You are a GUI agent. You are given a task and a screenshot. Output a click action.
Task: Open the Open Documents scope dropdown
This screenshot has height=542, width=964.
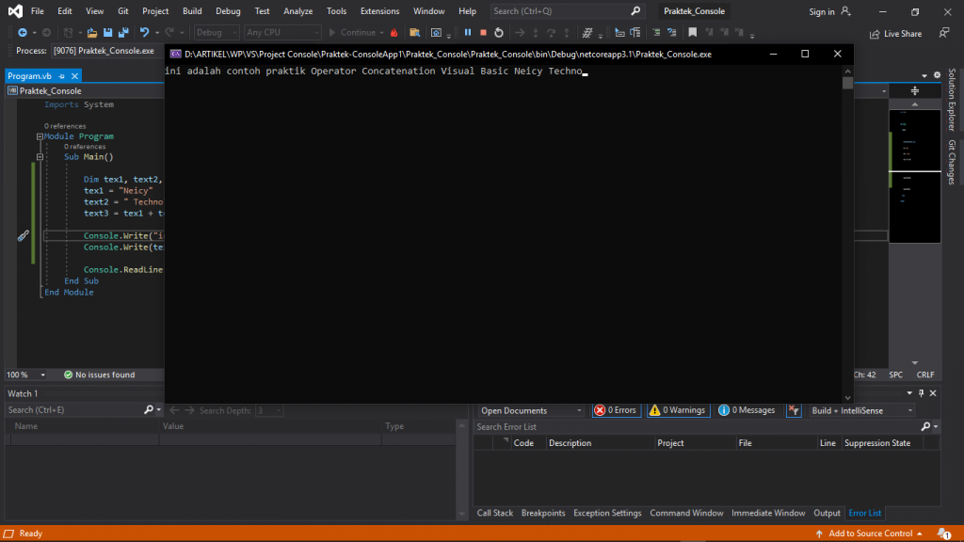[531, 409]
